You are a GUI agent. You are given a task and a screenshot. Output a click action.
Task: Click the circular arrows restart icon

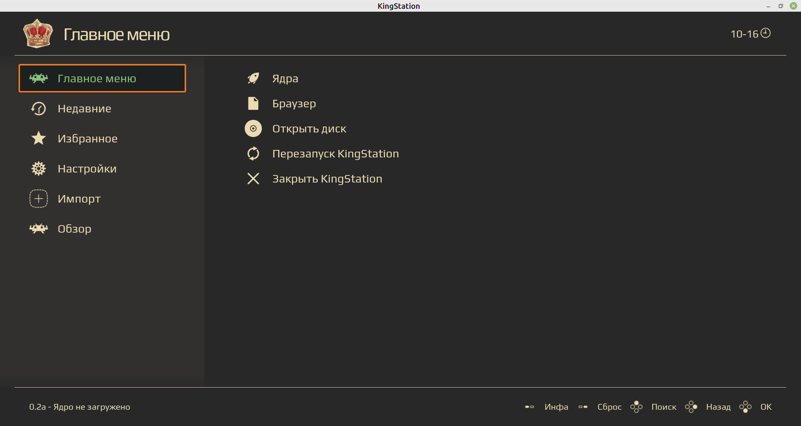pos(253,154)
